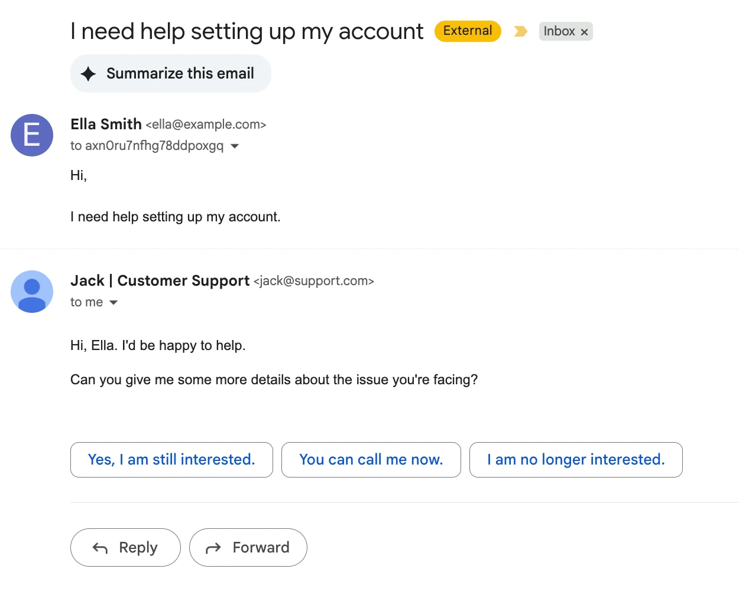Image resolution: width=739 pixels, height=595 pixels.
Task: Click the email subject title text
Action: point(247,31)
